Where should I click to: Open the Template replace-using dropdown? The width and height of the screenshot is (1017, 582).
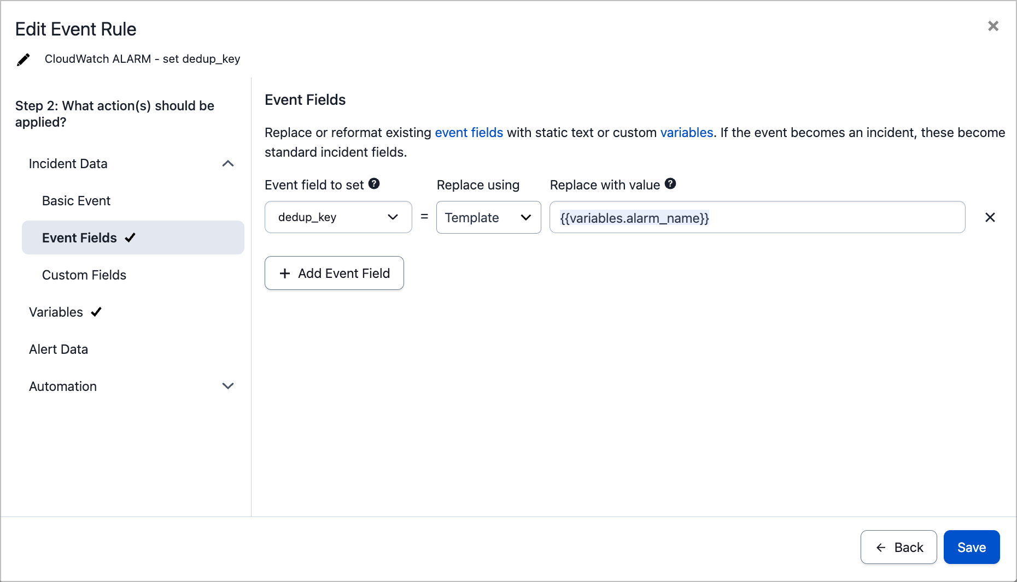coord(488,217)
